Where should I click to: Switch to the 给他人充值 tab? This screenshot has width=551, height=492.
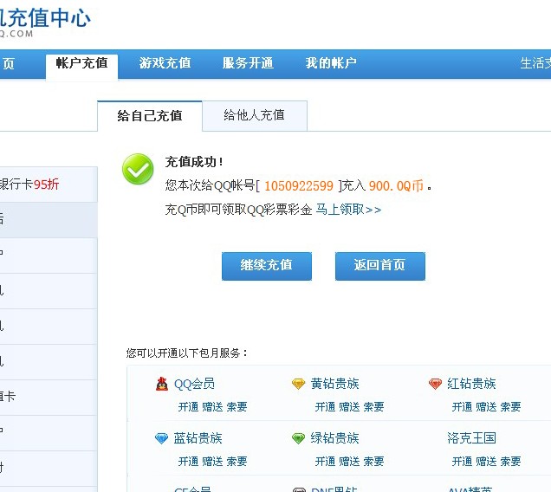coord(255,116)
